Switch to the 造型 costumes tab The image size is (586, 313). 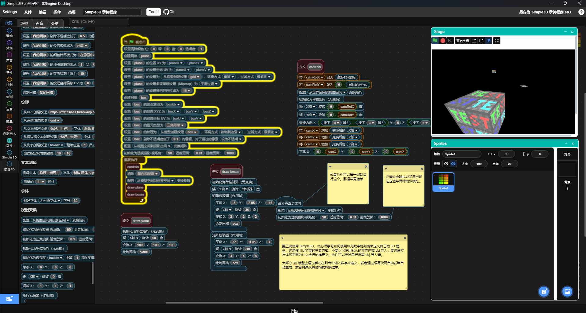point(24,23)
